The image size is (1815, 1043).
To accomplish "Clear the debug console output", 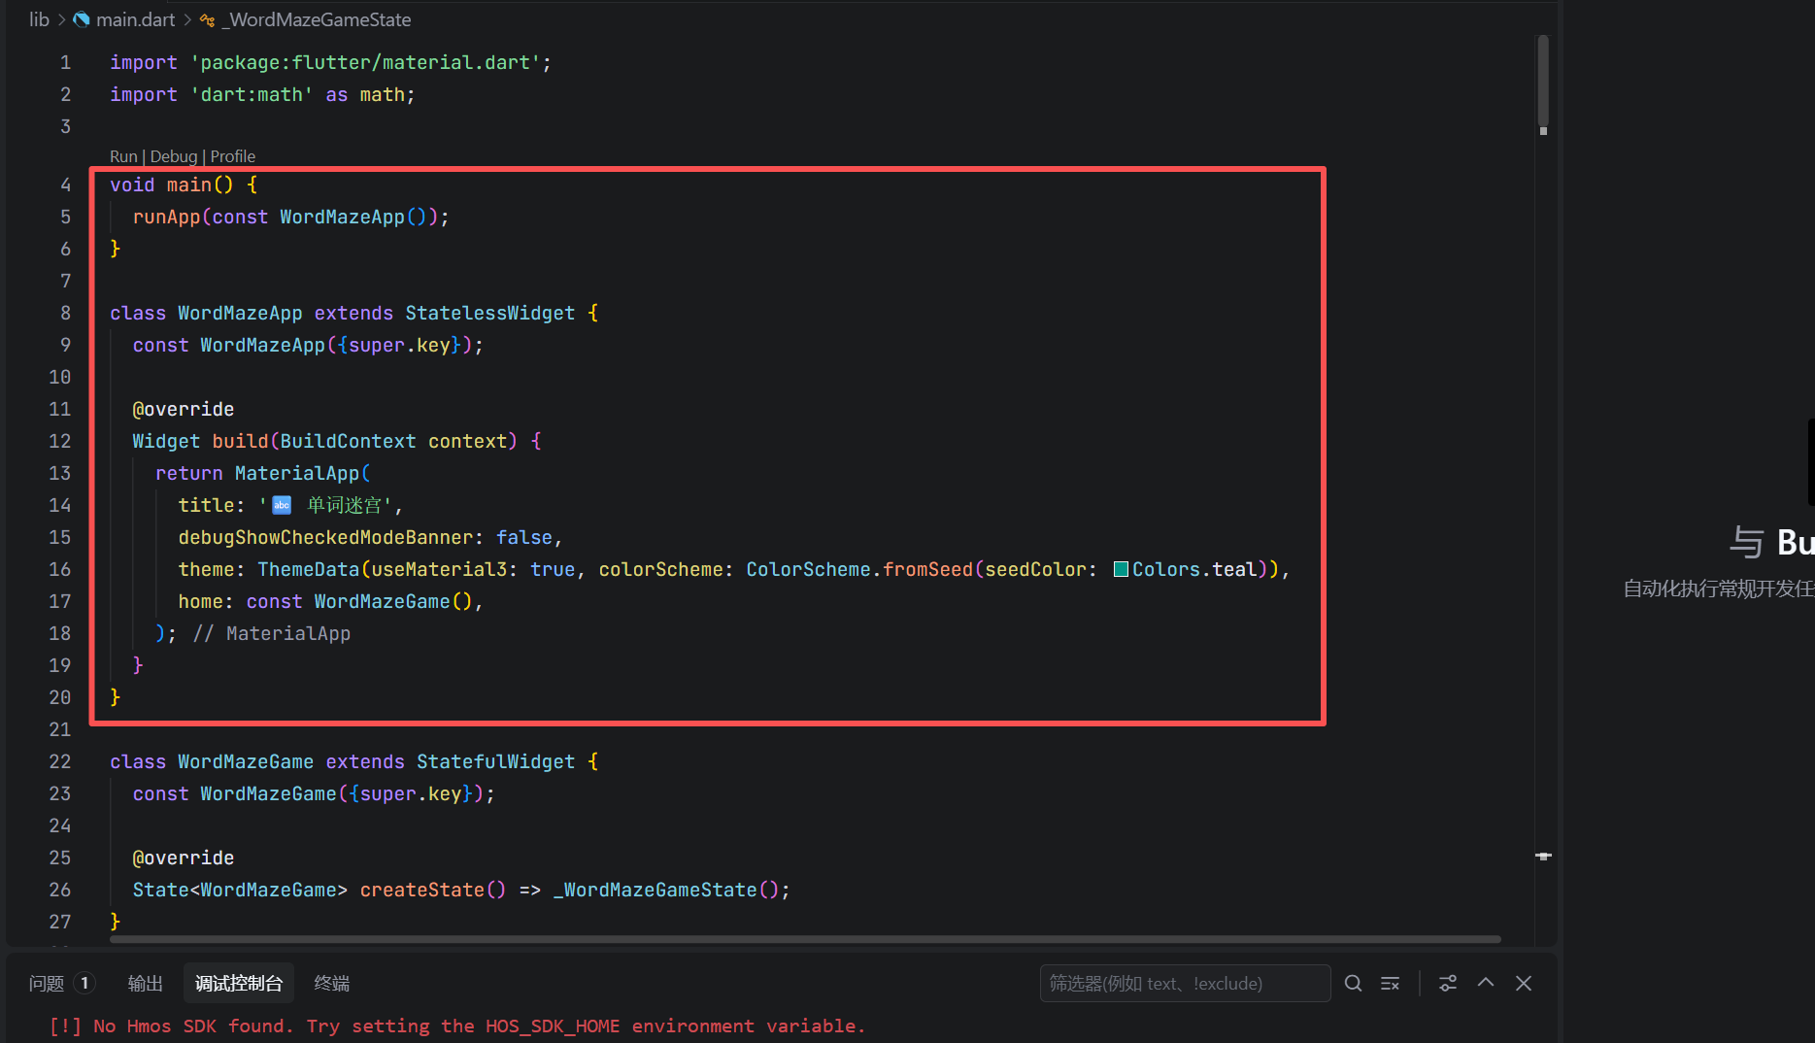I will (x=1391, y=983).
